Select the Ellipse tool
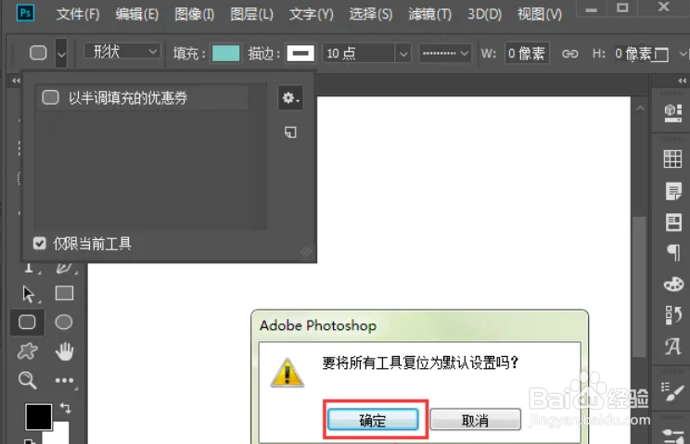 pos(64,323)
